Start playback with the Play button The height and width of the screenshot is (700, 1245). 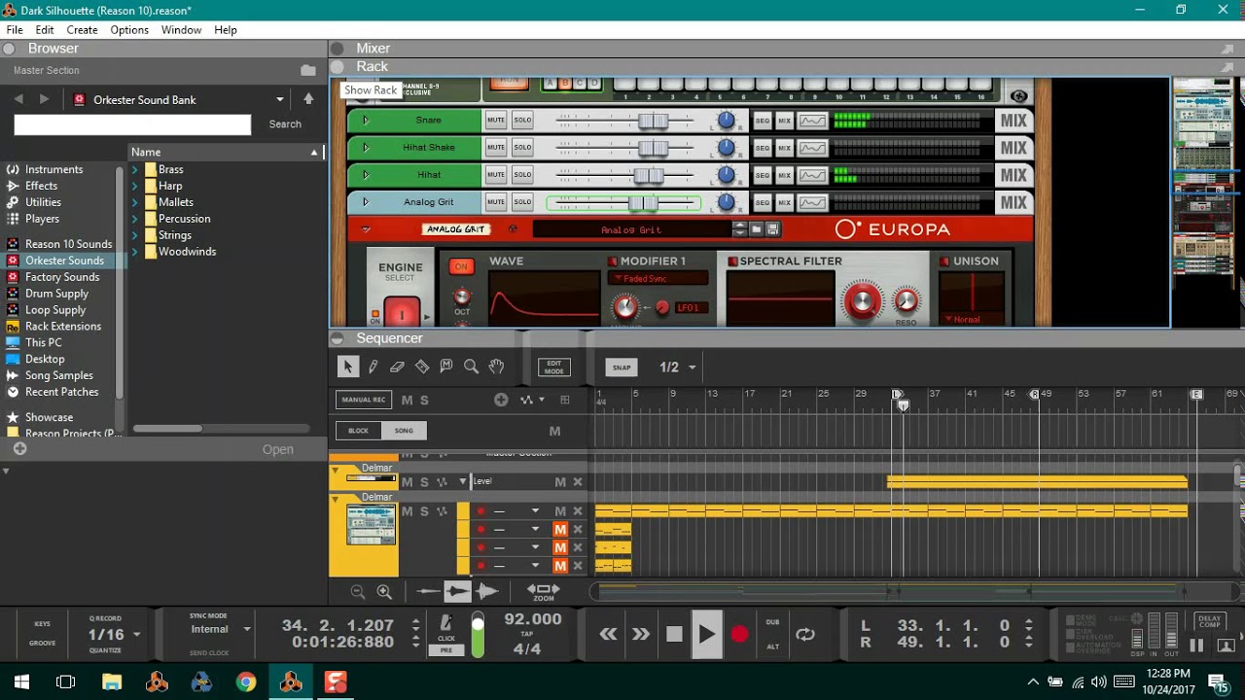(x=707, y=634)
